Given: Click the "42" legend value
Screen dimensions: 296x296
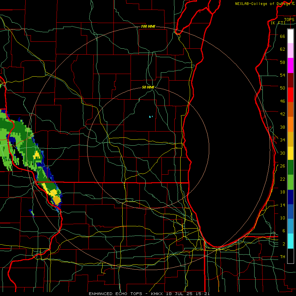Looking at the screenshot, I should [x=283, y=114].
